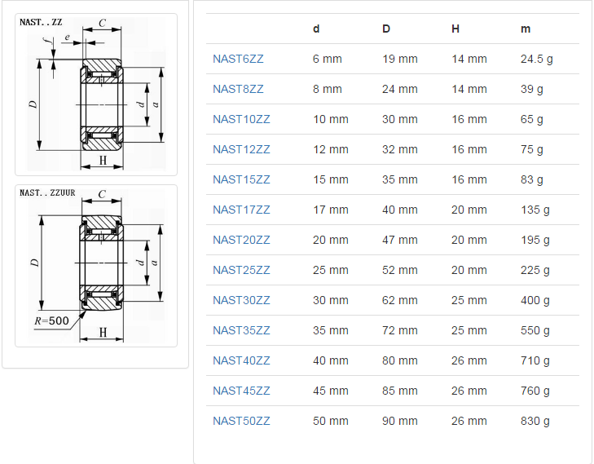Viewport: 594px width, 464px height.
Task: Open the NAST8ZZ bearing link
Action: click(x=238, y=89)
